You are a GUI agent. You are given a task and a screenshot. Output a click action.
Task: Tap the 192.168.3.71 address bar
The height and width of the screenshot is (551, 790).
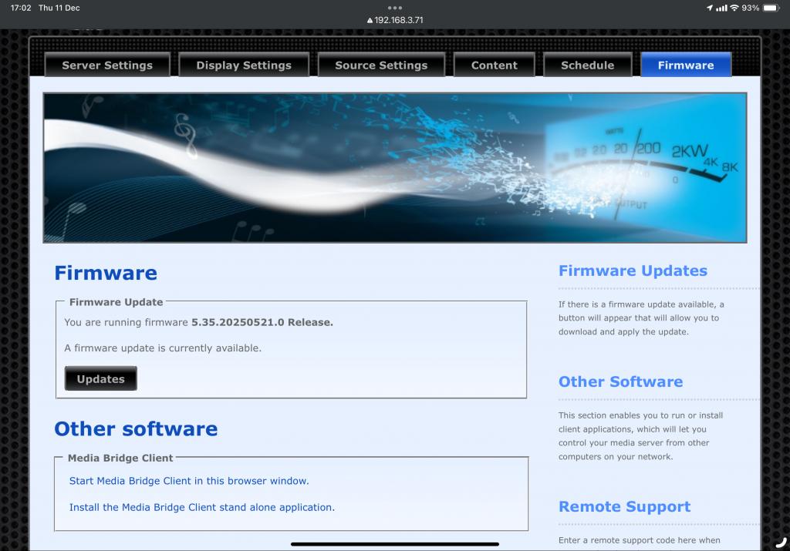pyautogui.click(x=398, y=20)
